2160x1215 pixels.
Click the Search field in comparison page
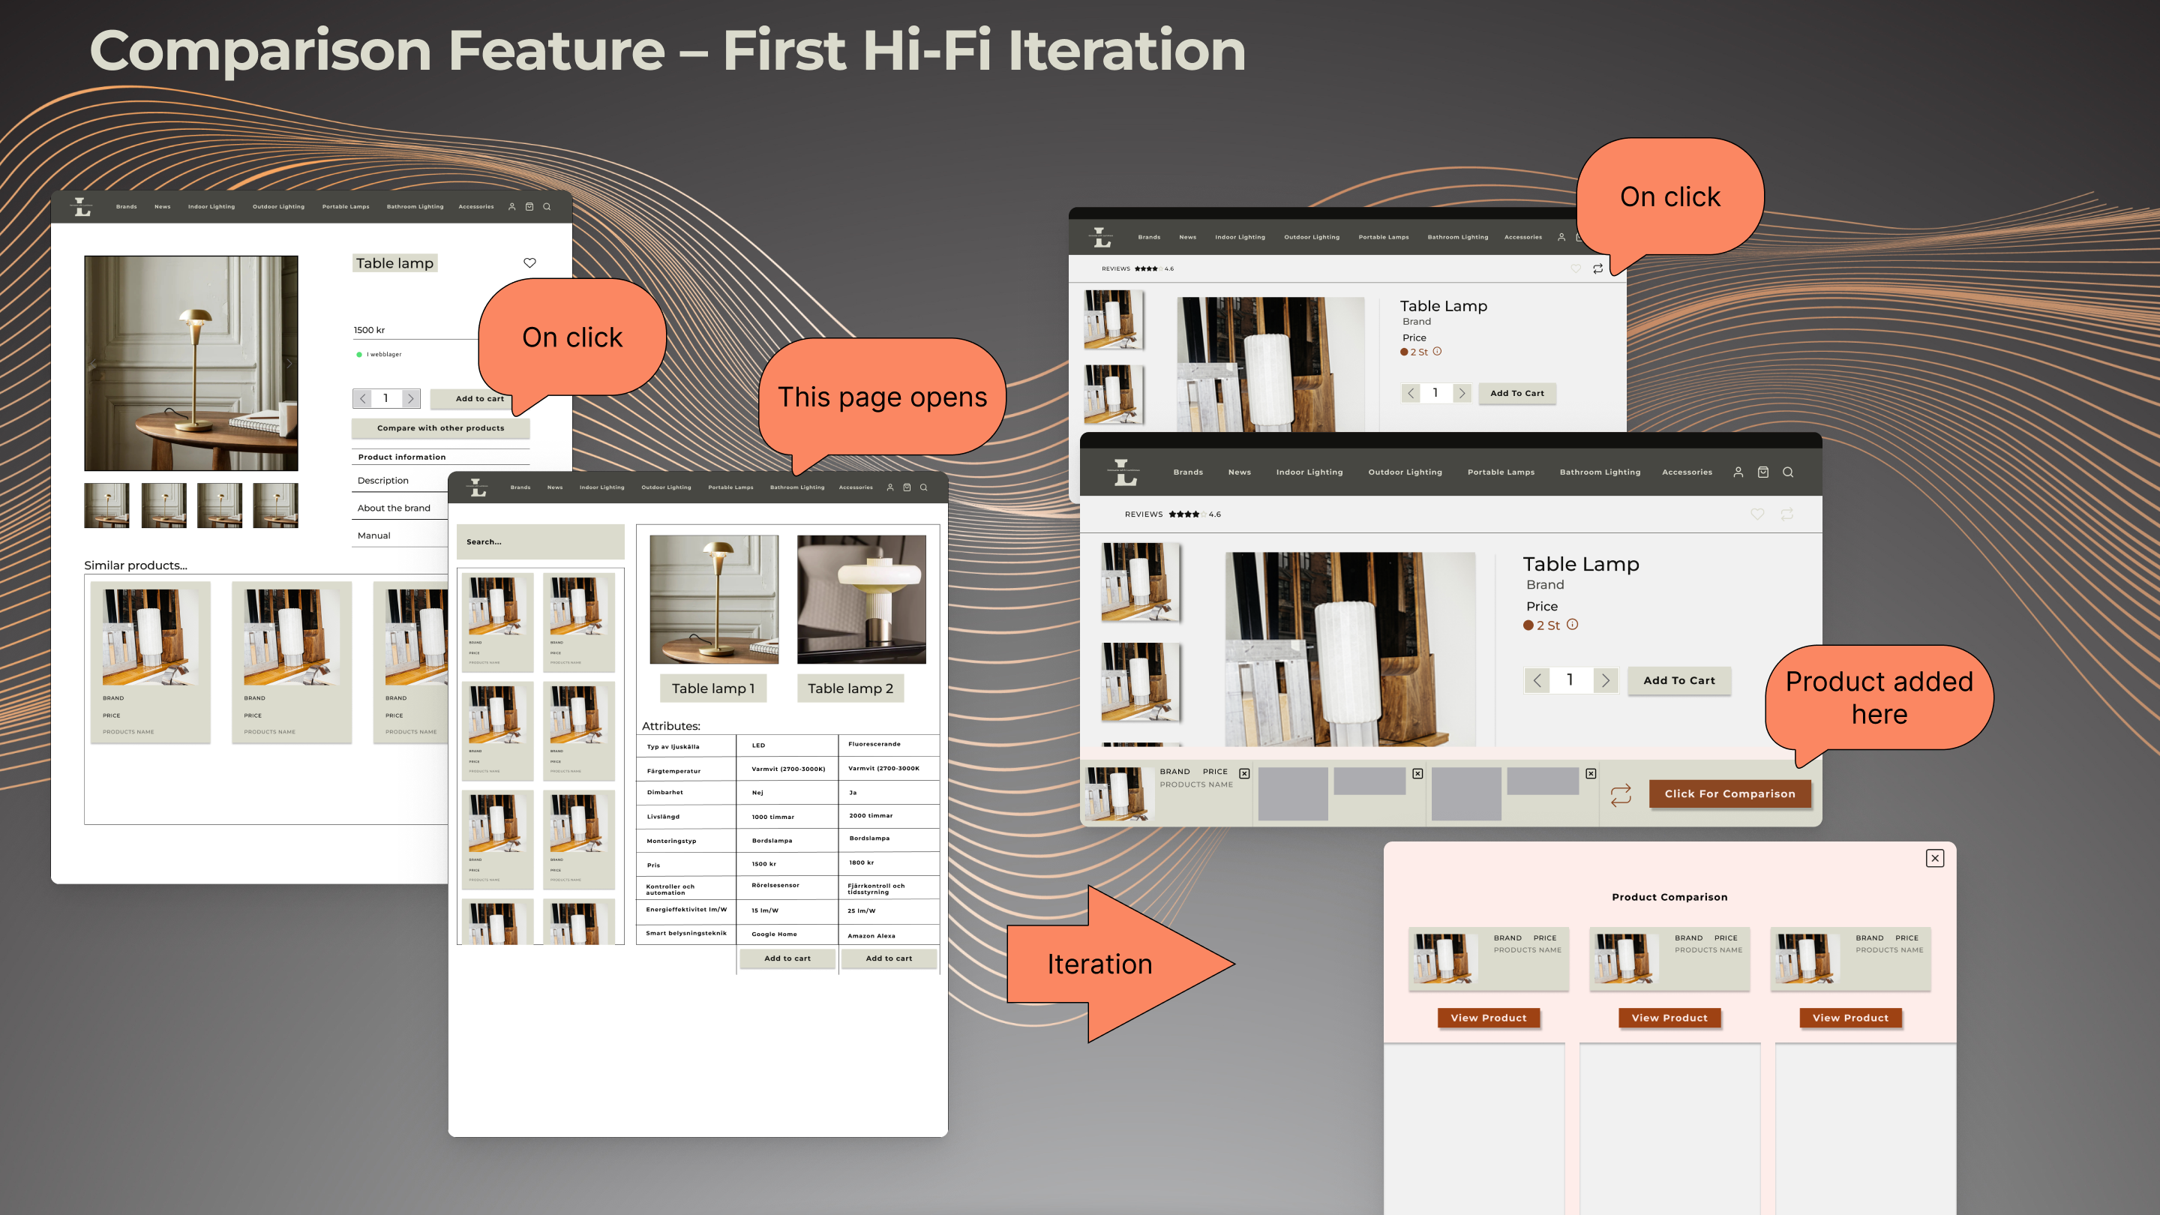540,541
